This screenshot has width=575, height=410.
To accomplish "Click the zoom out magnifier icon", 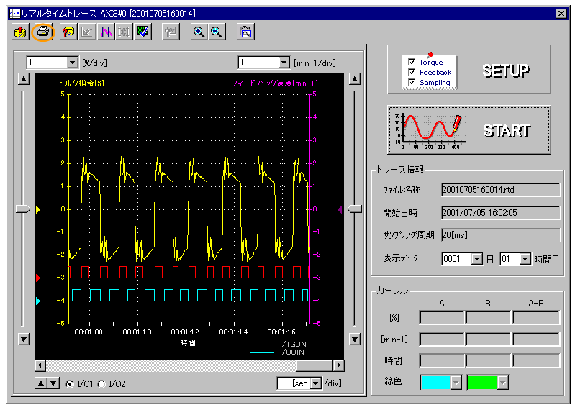I will coord(216,32).
